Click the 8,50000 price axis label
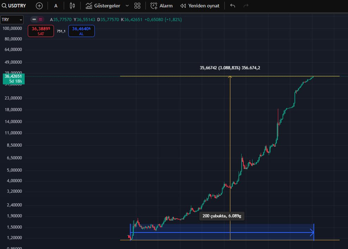 (14, 145)
